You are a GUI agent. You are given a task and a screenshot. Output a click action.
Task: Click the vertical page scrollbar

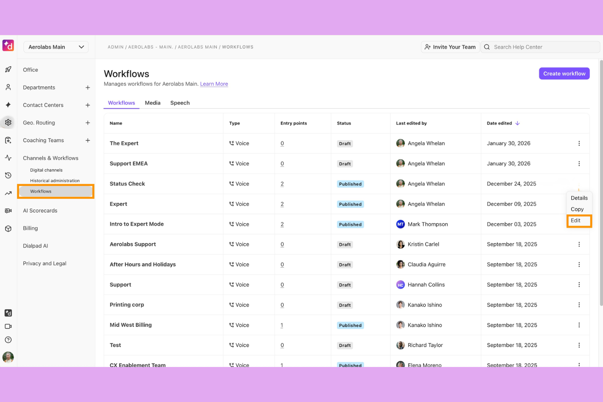coord(601,182)
